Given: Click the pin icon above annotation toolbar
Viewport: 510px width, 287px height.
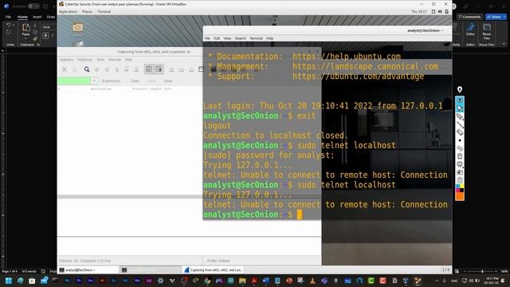Looking at the screenshot, I should point(460,89).
